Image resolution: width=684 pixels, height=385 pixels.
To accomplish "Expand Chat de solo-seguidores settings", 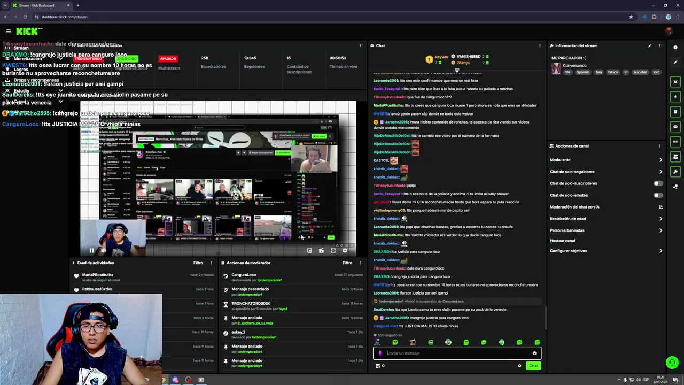I will [x=606, y=172].
